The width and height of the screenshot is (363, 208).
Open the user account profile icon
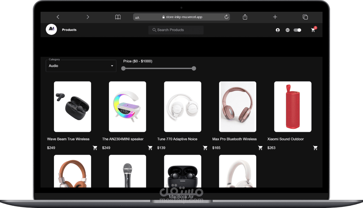coord(278,30)
